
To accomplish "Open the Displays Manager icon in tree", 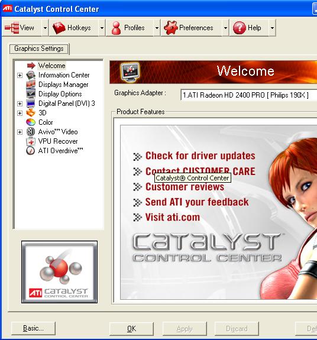I will 31,85.
